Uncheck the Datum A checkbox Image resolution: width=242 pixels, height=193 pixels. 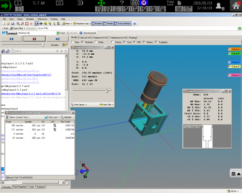(x=229, y=49)
